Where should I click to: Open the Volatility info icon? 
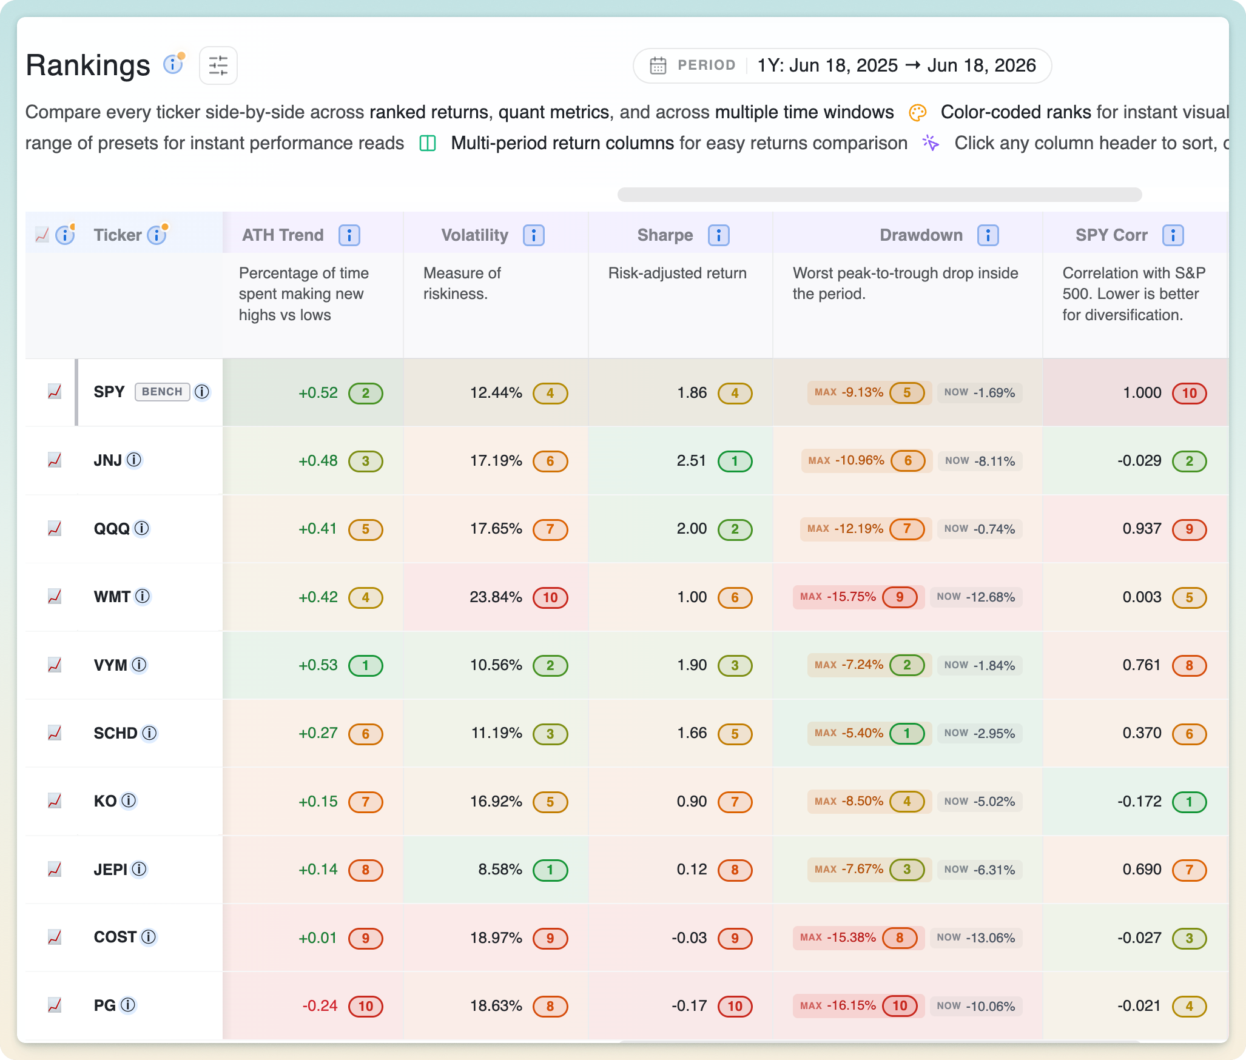tap(534, 235)
